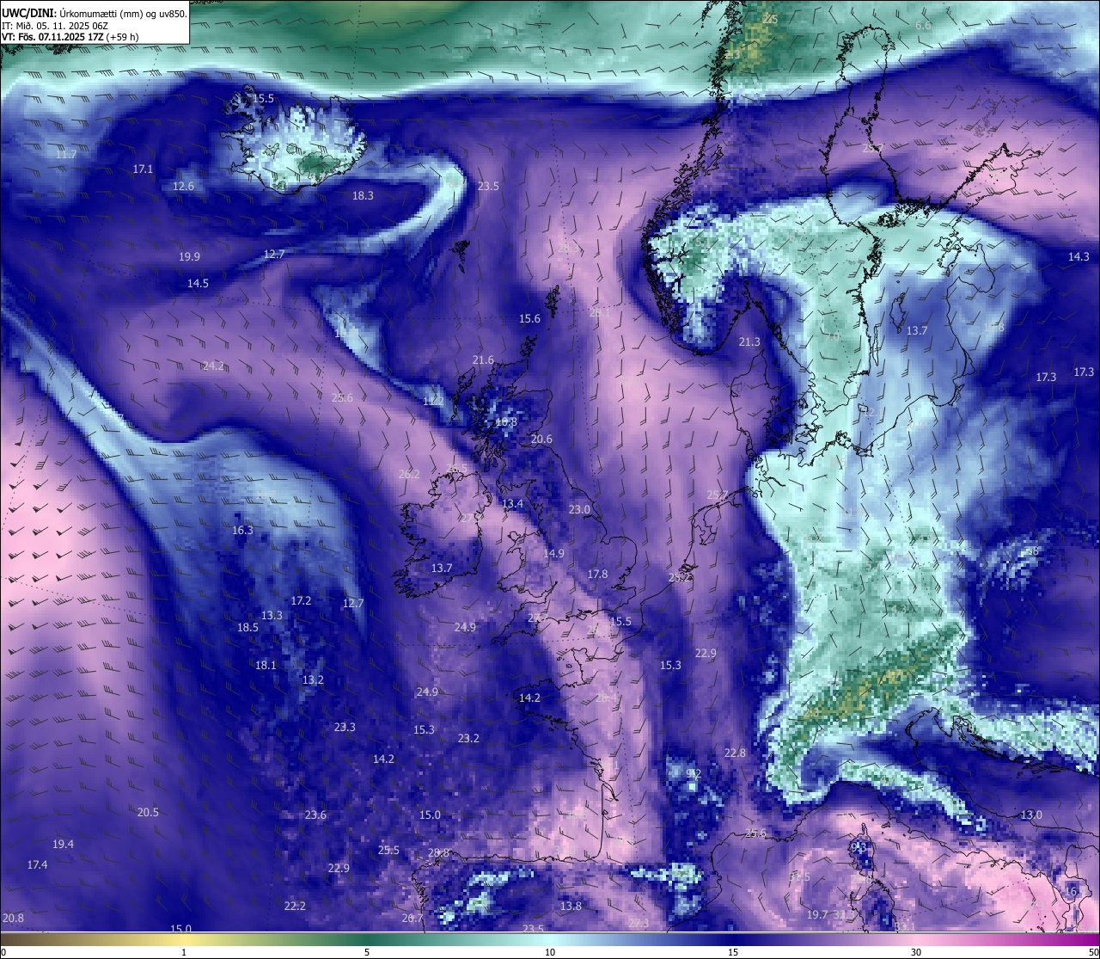Click the 20.8 value at left edge

click(13, 919)
